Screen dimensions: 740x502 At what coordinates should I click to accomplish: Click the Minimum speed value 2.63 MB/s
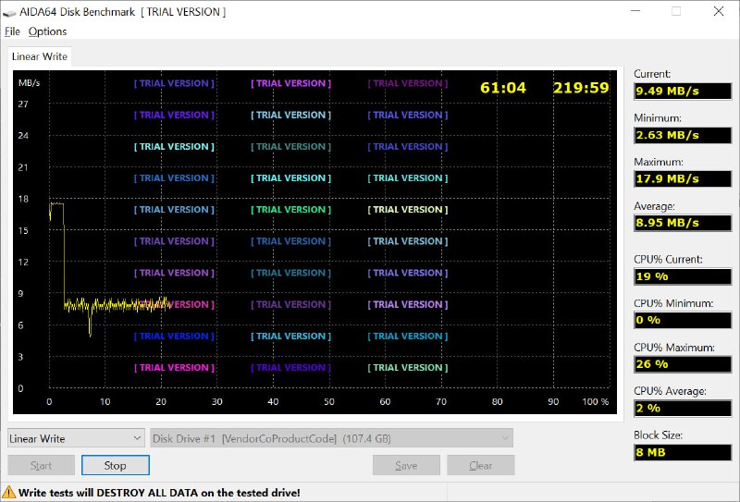click(683, 135)
